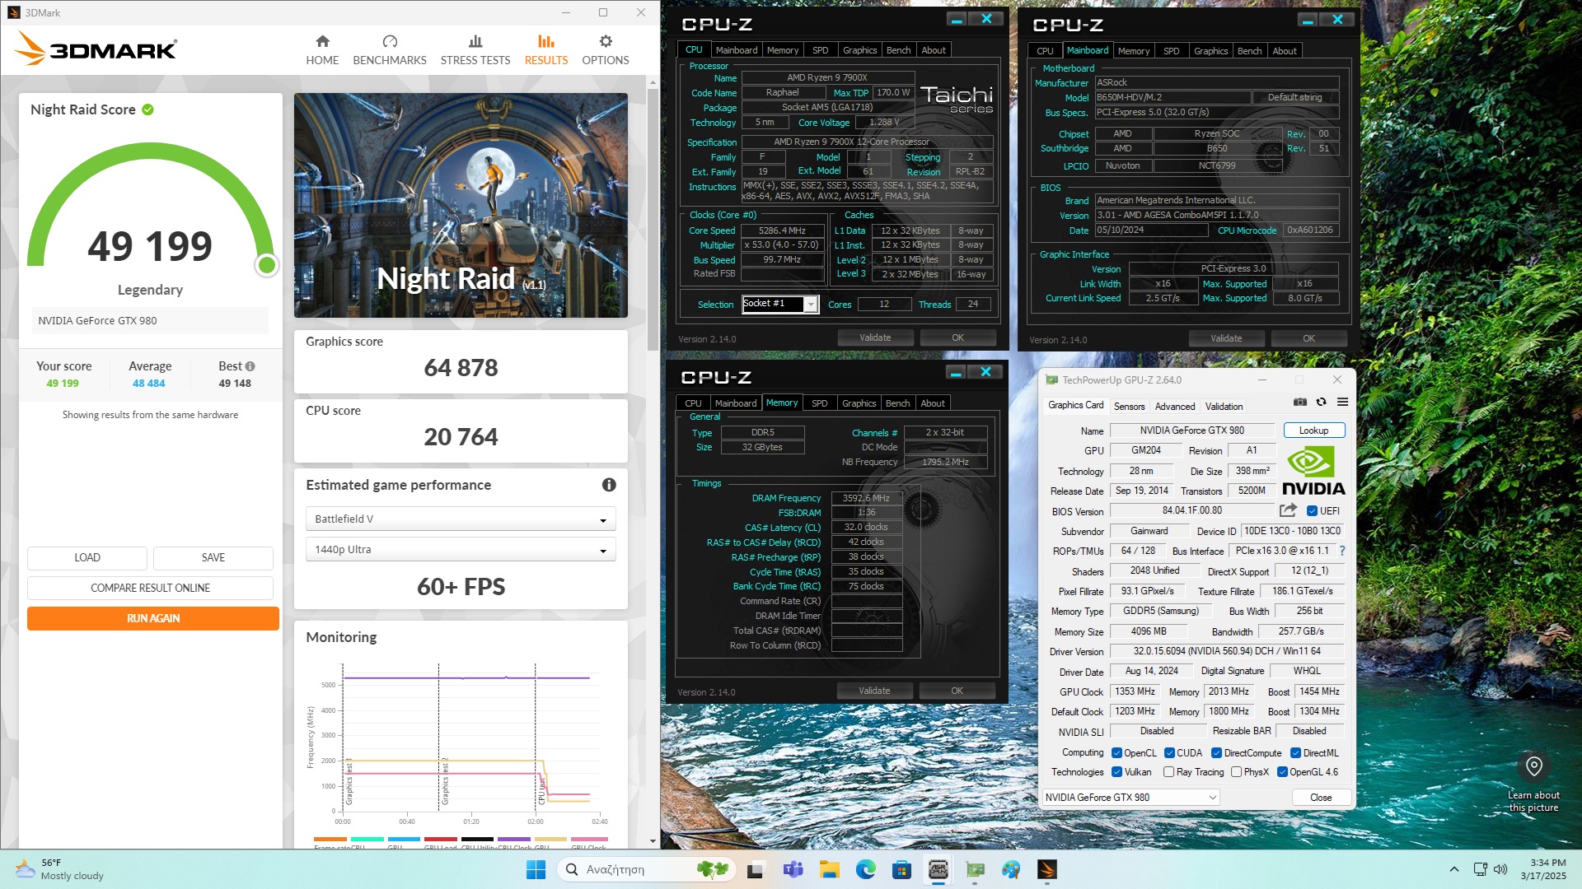The height and width of the screenshot is (889, 1582).
Task: Take a GPU-Z screenshot with the camera icon
Action: [x=1300, y=402]
